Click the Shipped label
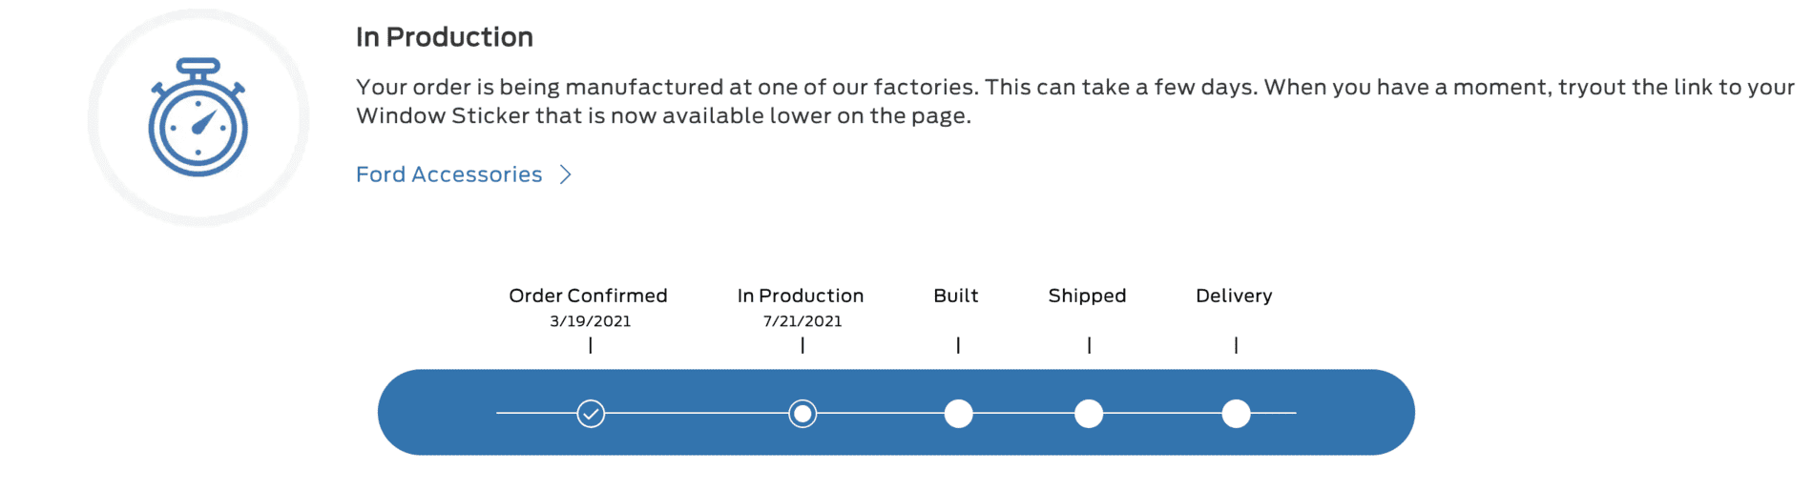This screenshot has height=491, width=1813. coord(1087,296)
